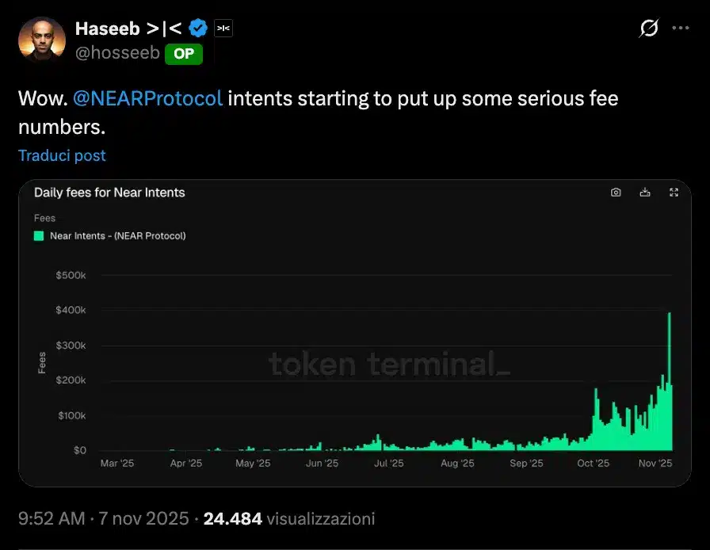Click the green OP badge

point(183,55)
